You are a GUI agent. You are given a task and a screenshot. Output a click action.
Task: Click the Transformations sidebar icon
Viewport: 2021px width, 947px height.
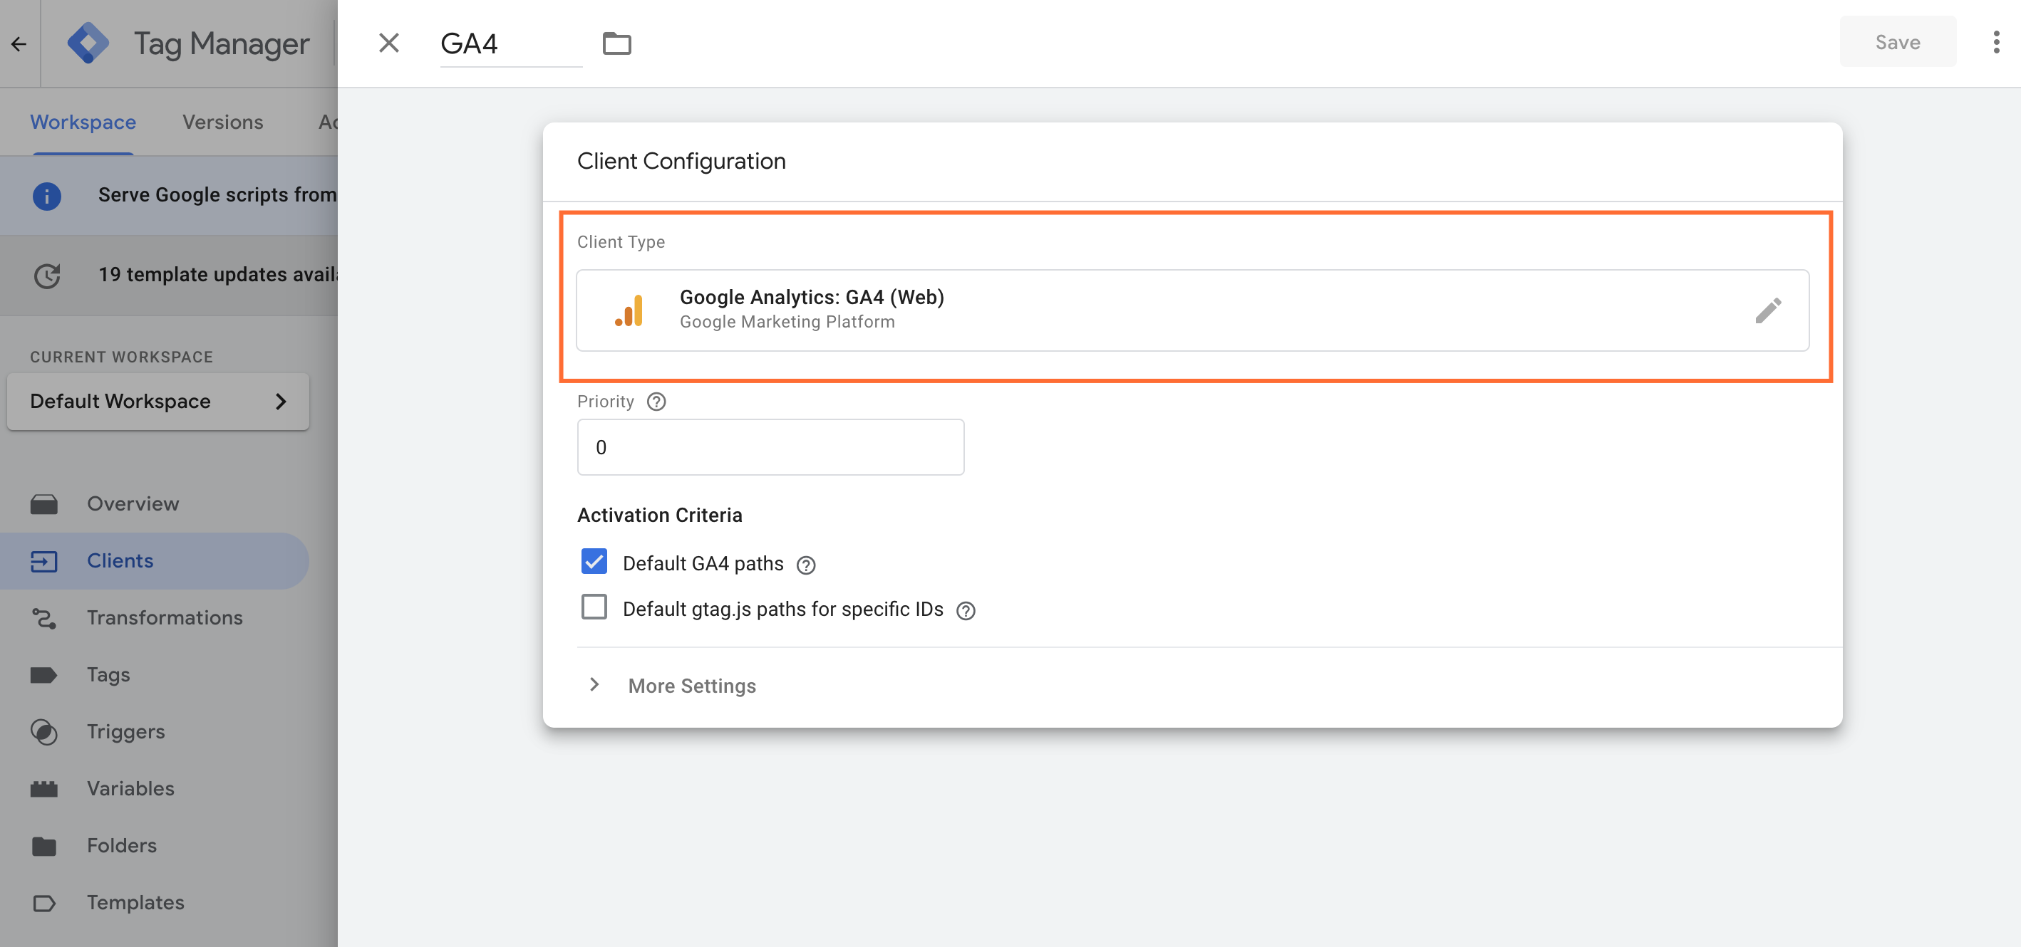point(44,619)
